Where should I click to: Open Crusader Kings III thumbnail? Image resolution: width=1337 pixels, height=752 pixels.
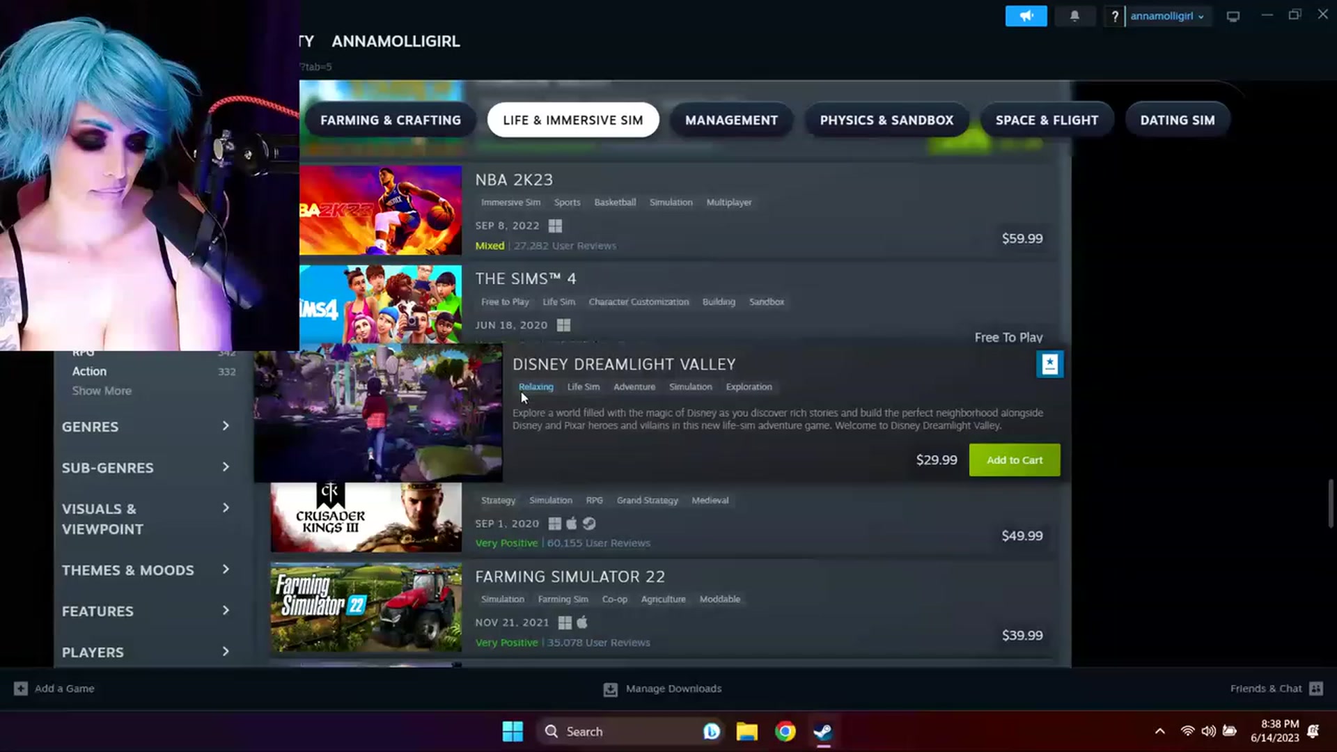366,517
